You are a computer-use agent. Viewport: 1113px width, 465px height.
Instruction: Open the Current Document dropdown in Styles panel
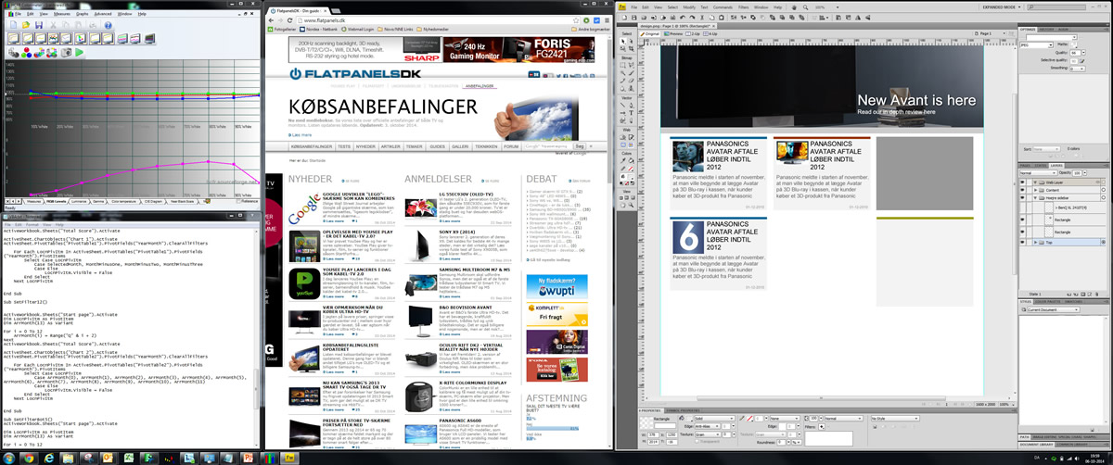point(1054,309)
